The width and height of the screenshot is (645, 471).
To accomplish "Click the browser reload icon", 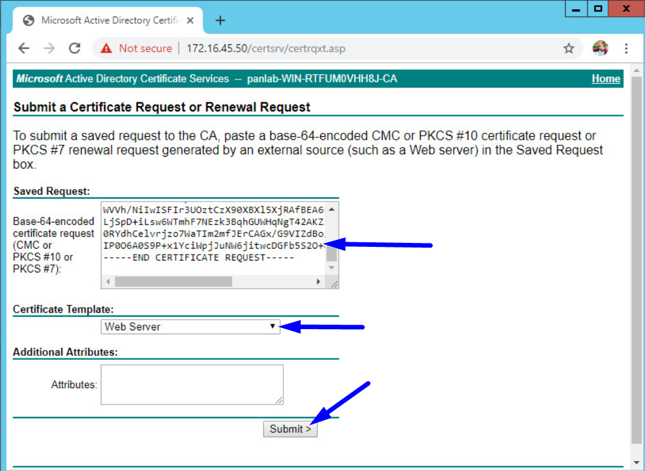I will pos(75,48).
